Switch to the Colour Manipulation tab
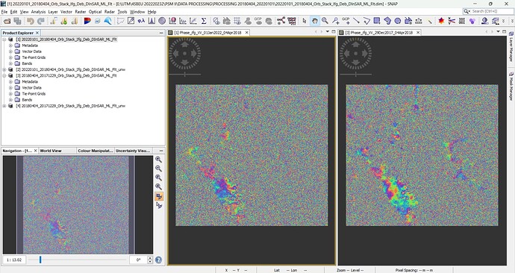Screen dimensions: 515x273 coord(95,151)
